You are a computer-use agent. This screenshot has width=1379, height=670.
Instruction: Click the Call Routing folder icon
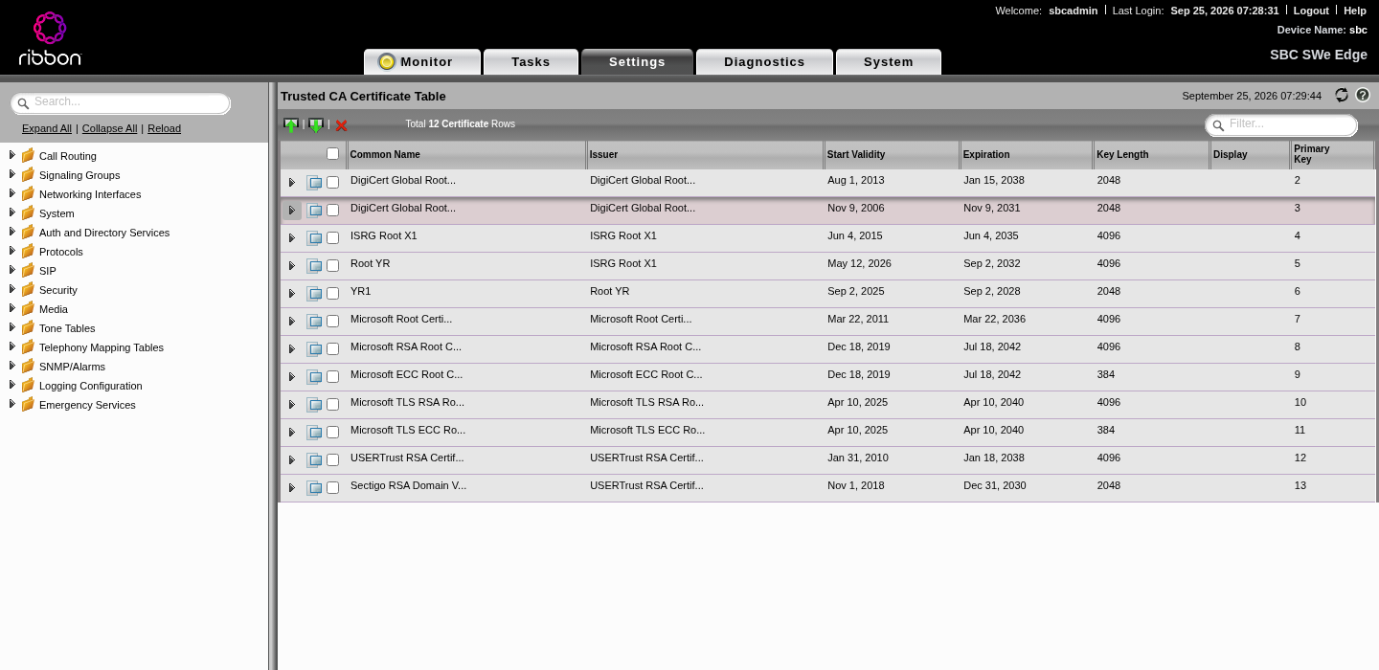[x=28, y=155]
